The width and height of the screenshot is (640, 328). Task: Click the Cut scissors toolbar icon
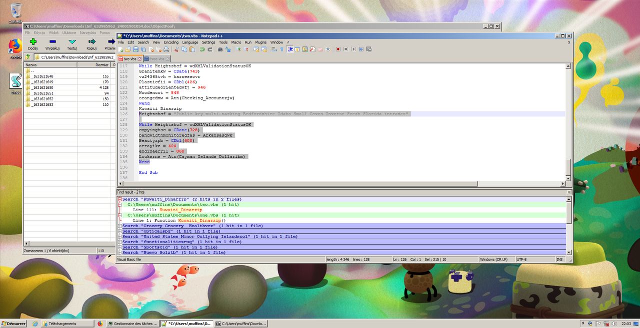(176, 49)
